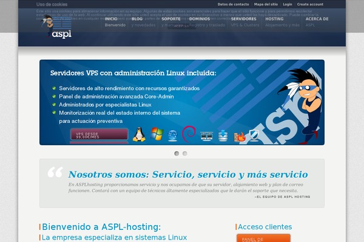
Task: Select the first slider pagination dot
Action: (x=177, y=153)
